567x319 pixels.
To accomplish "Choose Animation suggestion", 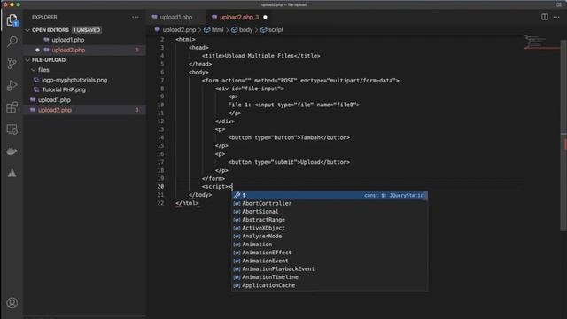I will coord(330,245).
